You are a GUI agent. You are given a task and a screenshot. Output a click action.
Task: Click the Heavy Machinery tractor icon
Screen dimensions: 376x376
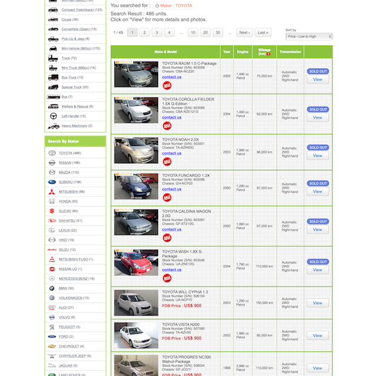pyautogui.click(x=53, y=126)
